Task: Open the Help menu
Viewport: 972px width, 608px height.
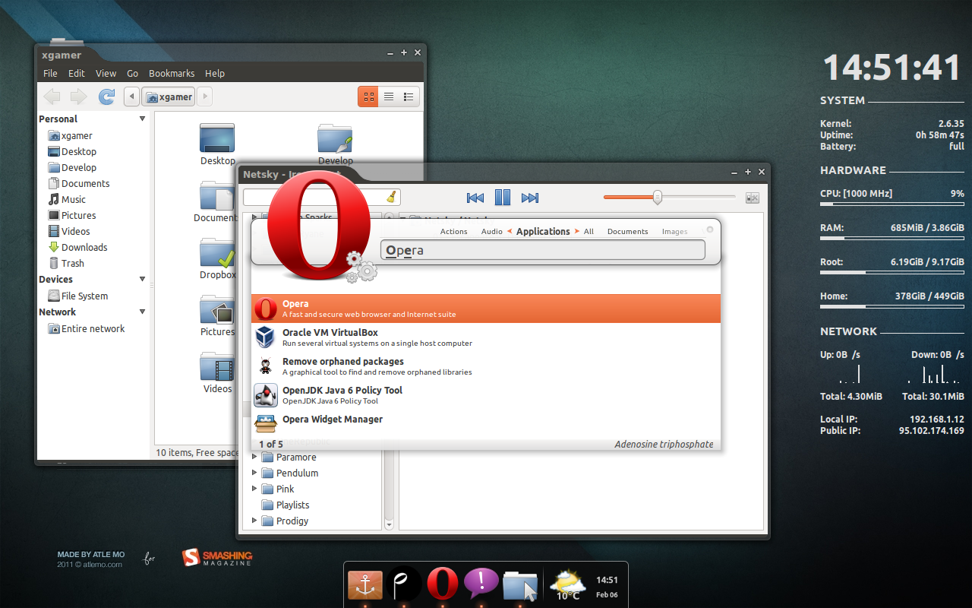Action: pyautogui.click(x=215, y=73)
